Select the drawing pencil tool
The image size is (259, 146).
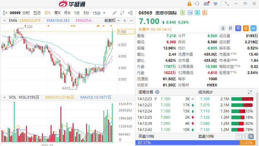click(114, 13)
